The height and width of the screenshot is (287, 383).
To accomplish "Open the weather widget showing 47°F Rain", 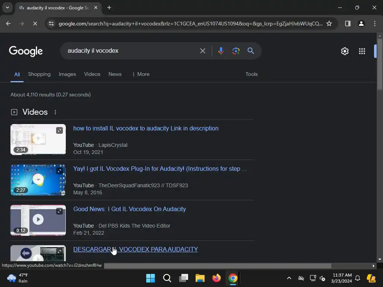I will pos(18,278).
